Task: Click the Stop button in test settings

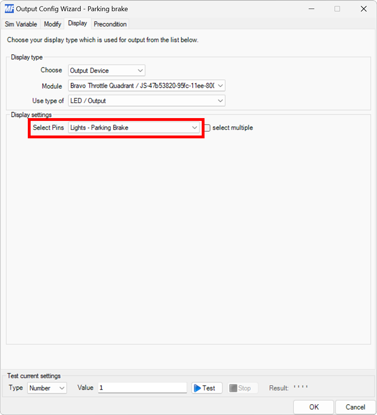Action: point(242,388)
